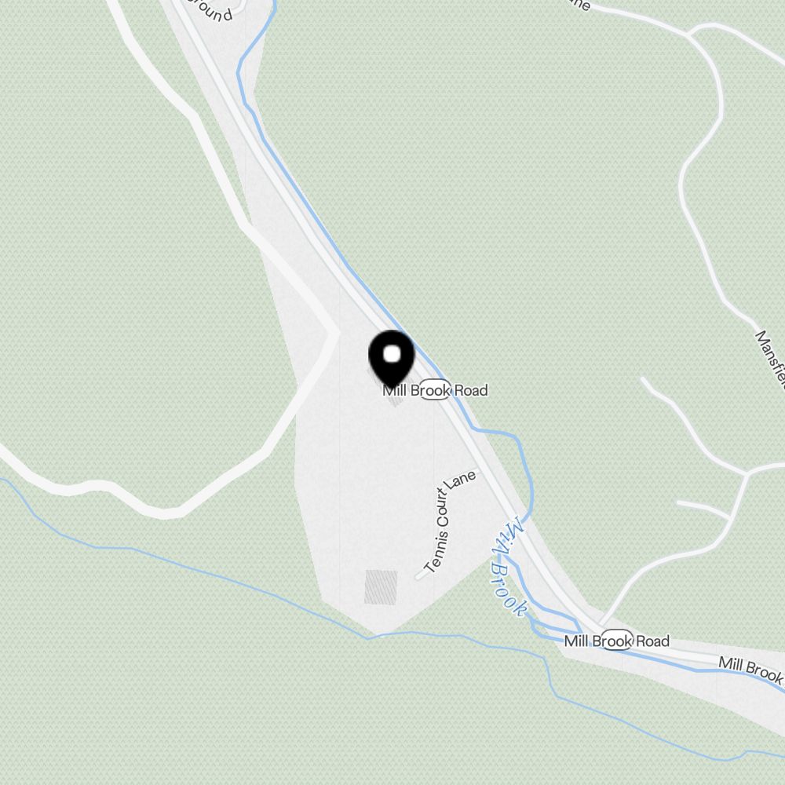The image size is (785, 785).
Task: Click the white center of the pin
Action: click(392, 354)
